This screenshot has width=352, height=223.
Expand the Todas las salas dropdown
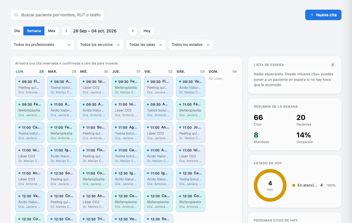click(146, 45)
